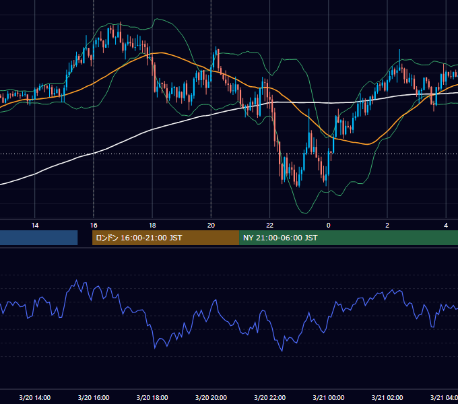Screen dimensions: 458x404
Task: Click the 3/20 16:00 time label
Action: [94, 397]
